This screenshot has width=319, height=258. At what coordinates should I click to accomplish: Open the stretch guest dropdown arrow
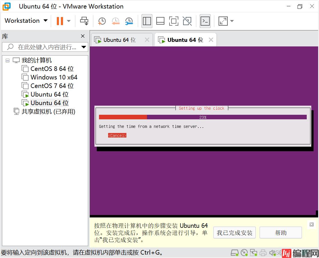pos(232,21)
